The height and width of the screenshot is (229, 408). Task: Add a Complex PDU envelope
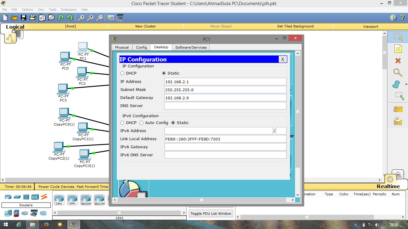[398, 121]
